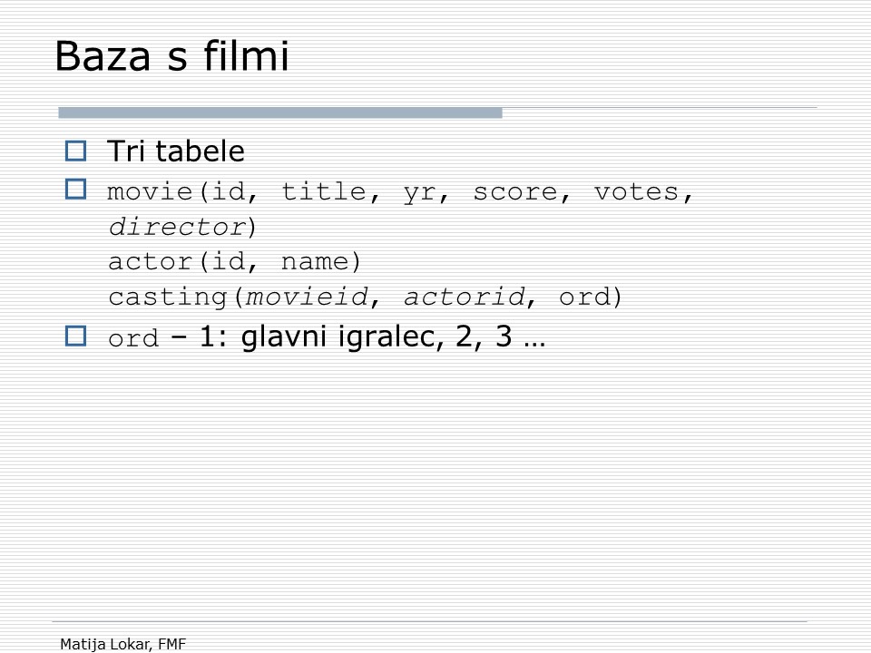This screenshot has width=871, height=653.
Task: Click the italic "actorid" column name
Action: tap(464, 297)
